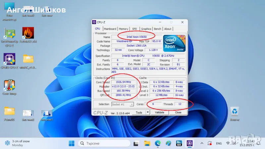Image resolution: width=265 pixels, height=149 pixels.
Task: Click the Windows Start button
Action: tap(71, 143)
